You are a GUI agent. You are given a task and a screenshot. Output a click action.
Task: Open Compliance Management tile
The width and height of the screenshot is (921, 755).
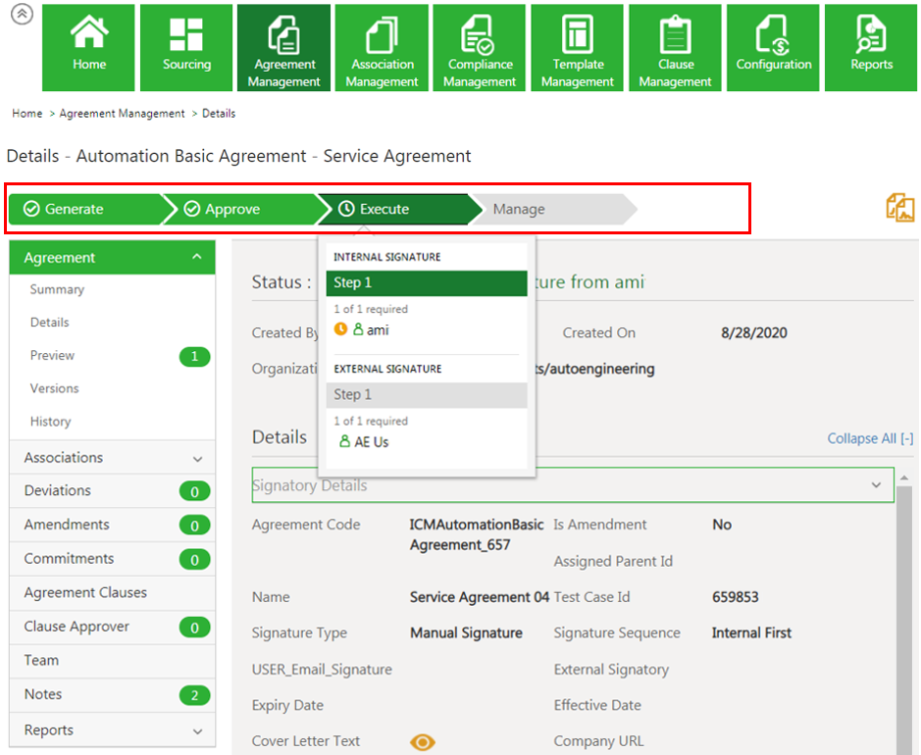[x=480, y=48]
